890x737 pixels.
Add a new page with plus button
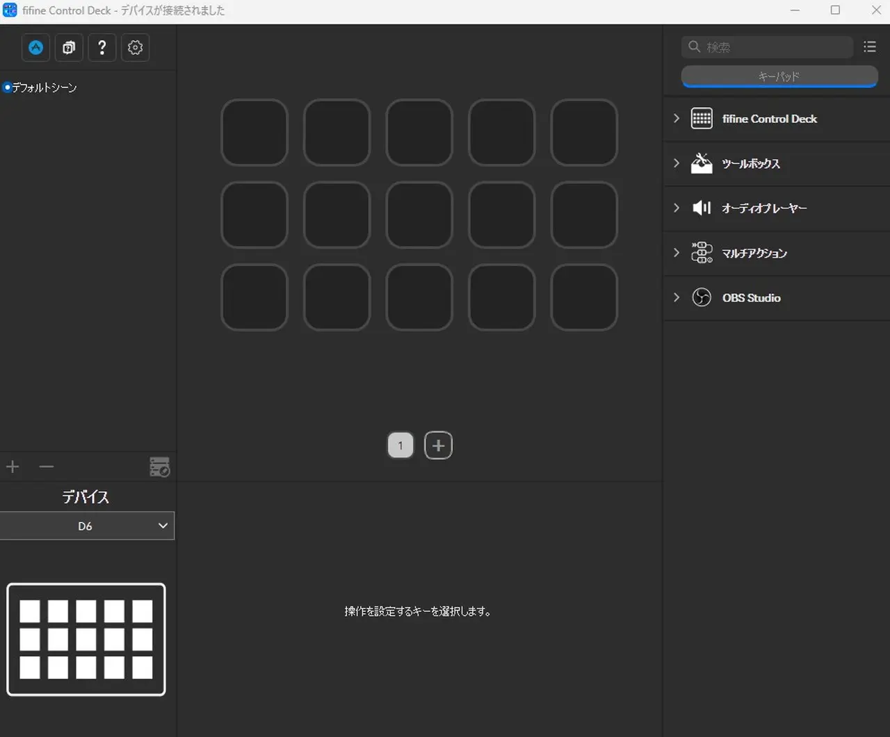[438, 445]
